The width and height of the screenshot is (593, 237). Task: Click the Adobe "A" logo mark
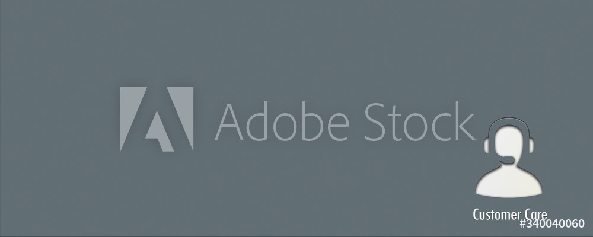coord(157,118)
